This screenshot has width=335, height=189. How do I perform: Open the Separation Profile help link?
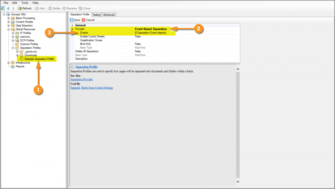coord(86,67)
